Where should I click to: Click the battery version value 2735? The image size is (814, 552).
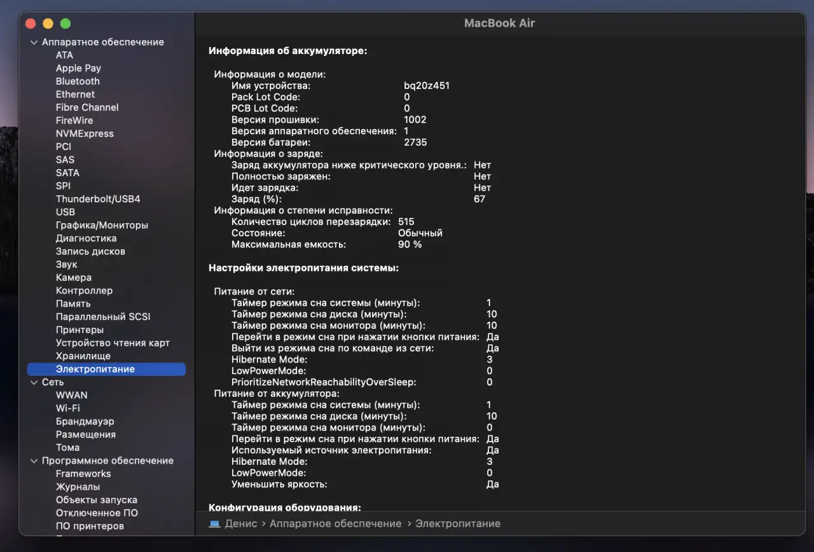[415, 142]
